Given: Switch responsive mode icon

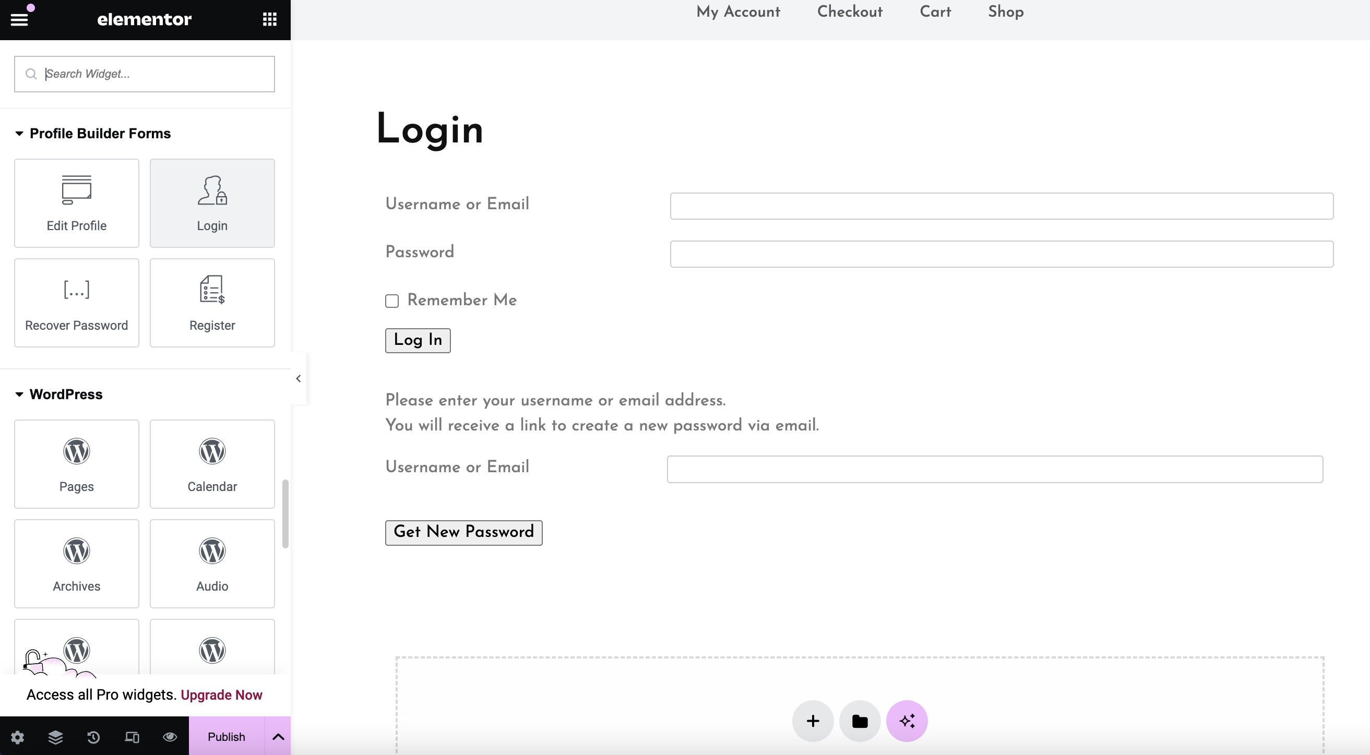Looking at the screenshot, I should coord(132,737).
